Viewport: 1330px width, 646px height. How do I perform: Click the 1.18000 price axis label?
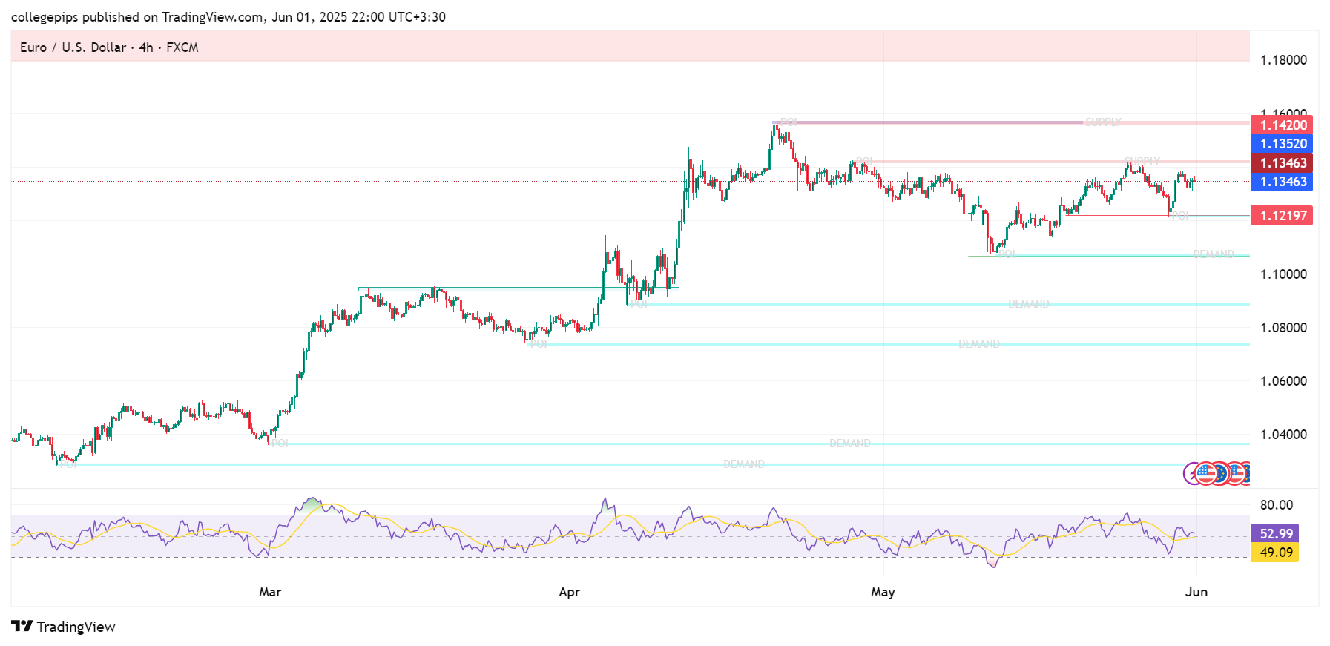[x=1283, y=60]
